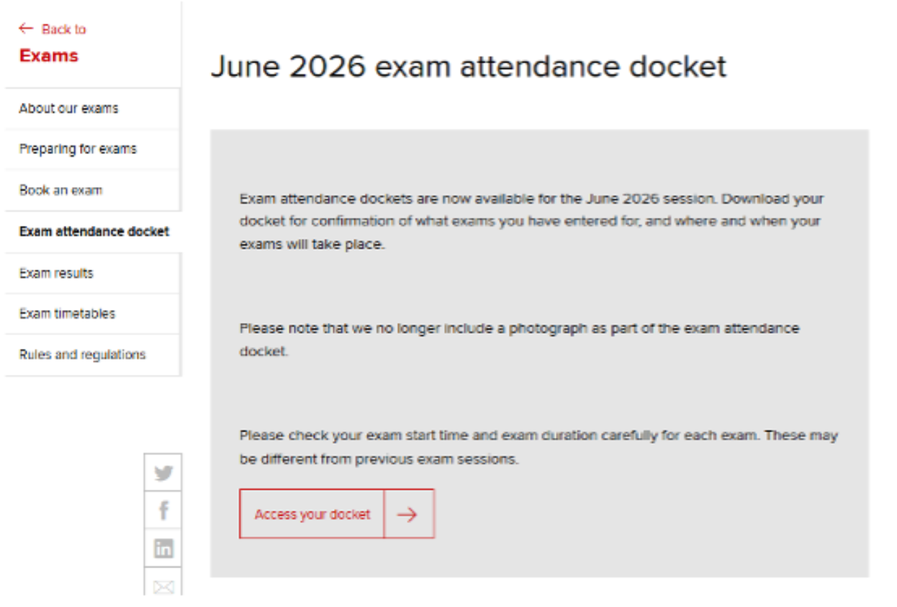View Exam results page

coord(92,273)
